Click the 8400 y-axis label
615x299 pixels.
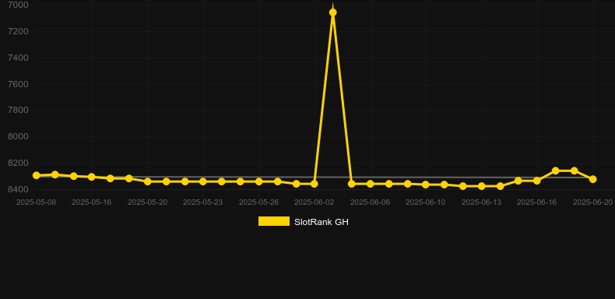(x=18, y=189)
